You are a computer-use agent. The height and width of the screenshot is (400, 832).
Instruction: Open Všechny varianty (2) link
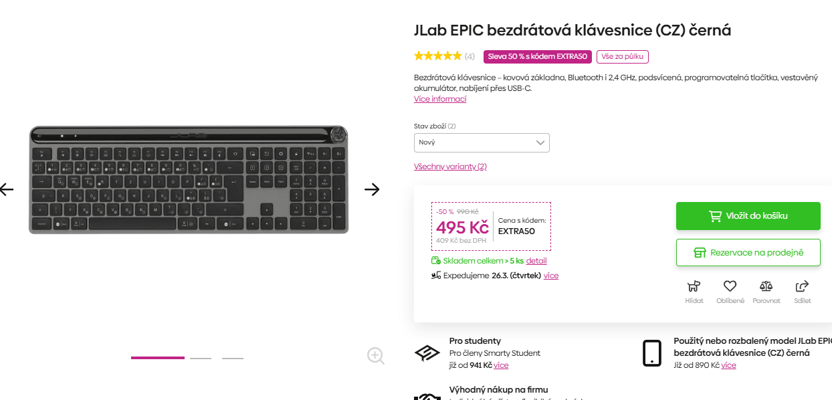[450, 166]
